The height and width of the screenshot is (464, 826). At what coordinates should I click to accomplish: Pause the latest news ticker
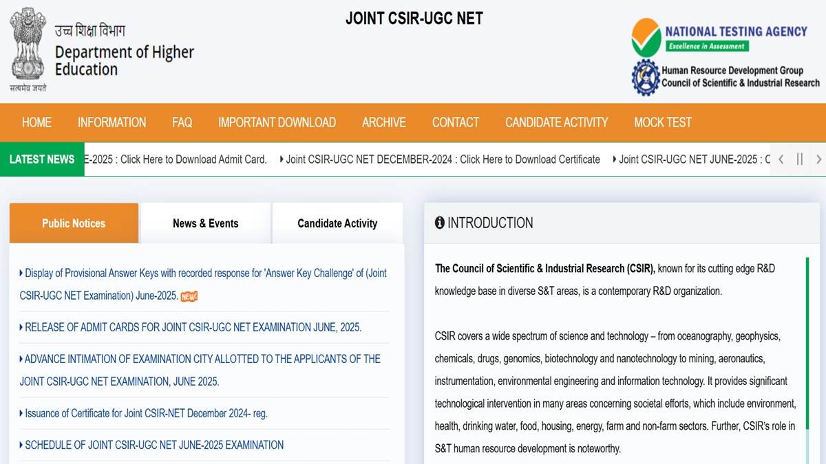click(800, 159)
